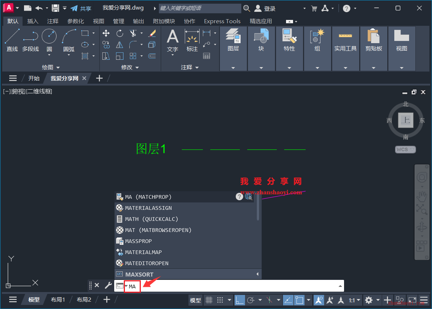
Task: Select the Rotate tool
Action: 119,33
